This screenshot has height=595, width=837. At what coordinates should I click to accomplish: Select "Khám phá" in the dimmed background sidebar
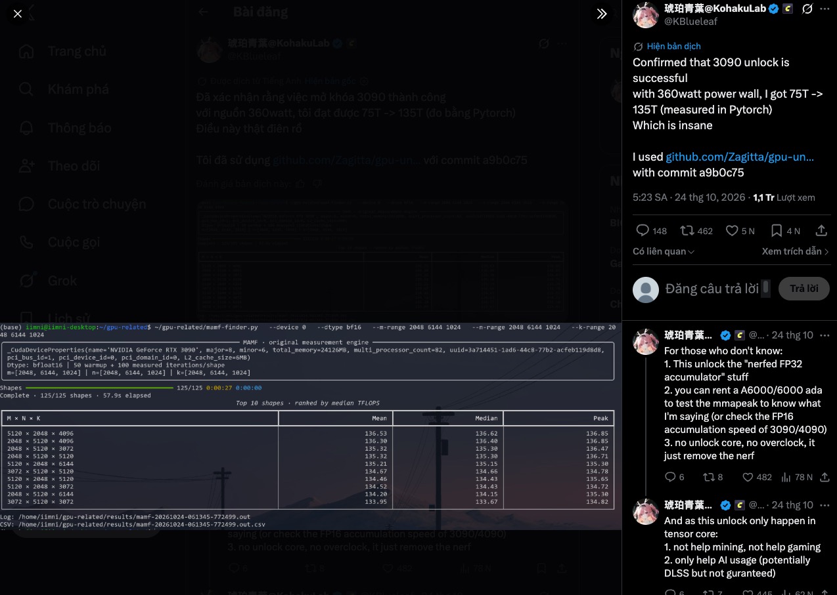64,89
